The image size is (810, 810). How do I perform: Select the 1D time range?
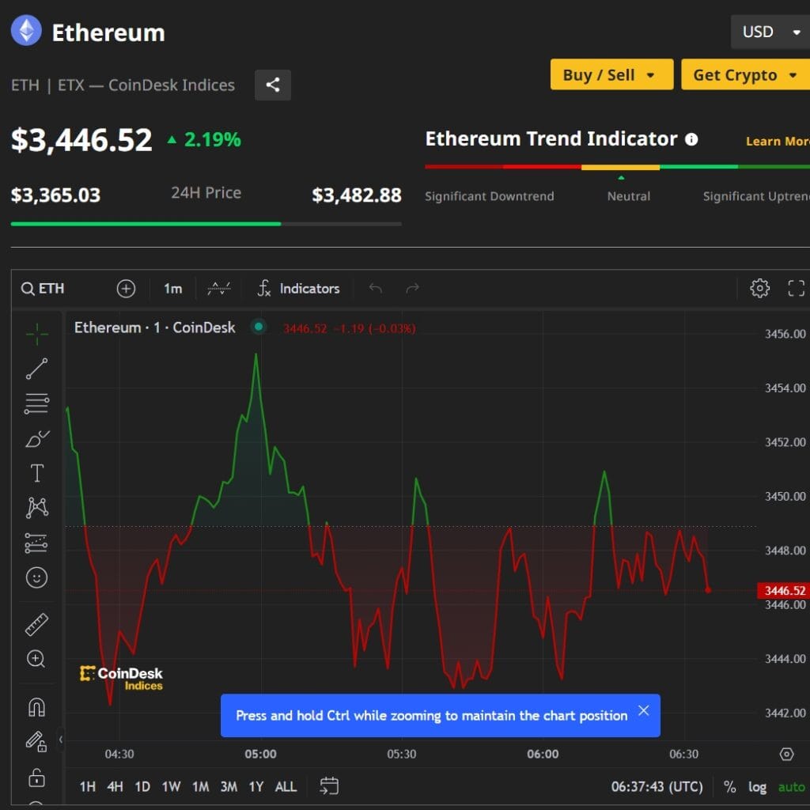142,787
